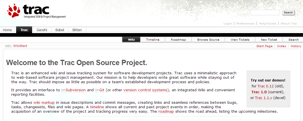Select the Genshi project tab

pos(42,30)
